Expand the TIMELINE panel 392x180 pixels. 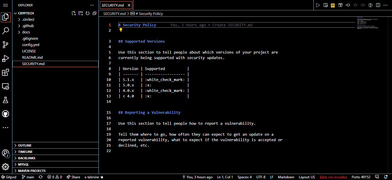55,152
